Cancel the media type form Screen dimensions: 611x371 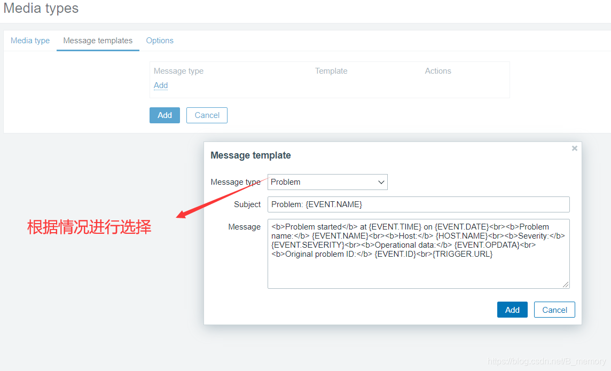point(207,115)
